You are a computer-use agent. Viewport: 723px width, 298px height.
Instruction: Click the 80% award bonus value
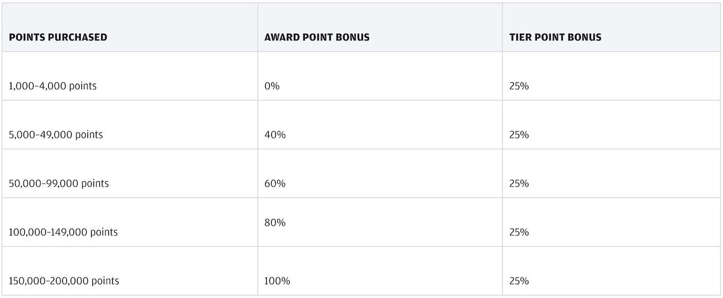point(275,223)
